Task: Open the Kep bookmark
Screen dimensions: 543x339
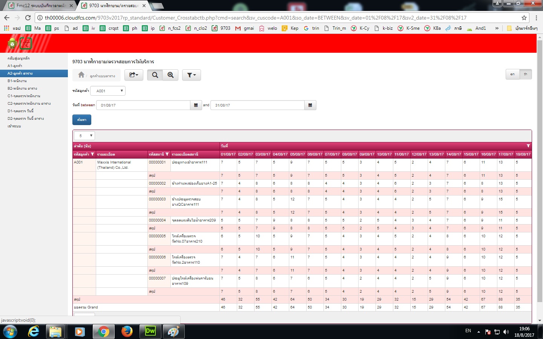Action: (x=290, y=28)
